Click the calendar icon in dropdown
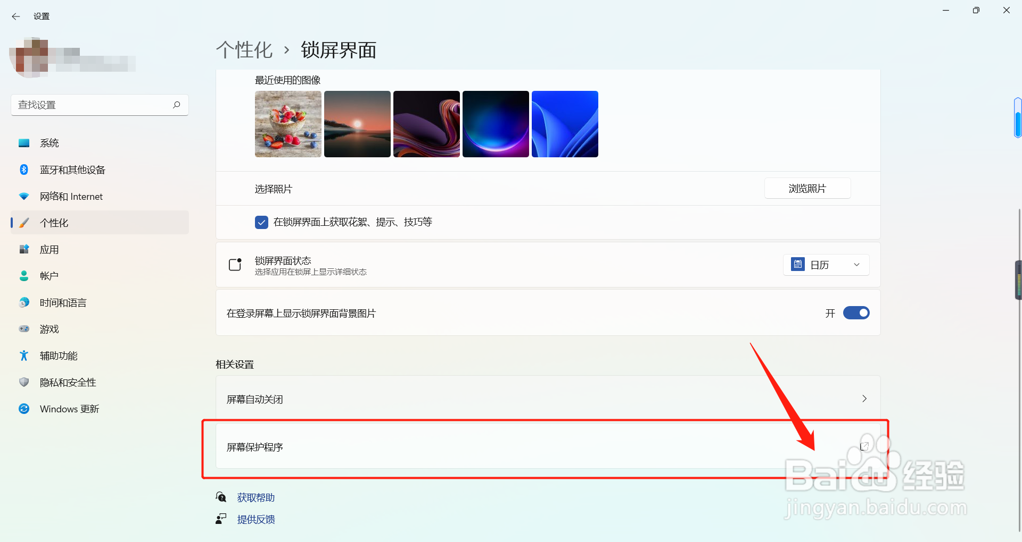This screenshot has width=1022, height=542. click(797, 264)
